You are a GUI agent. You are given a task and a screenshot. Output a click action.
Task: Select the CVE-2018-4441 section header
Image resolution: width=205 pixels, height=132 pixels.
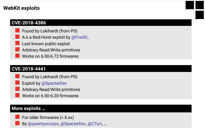tap(101, 69)
